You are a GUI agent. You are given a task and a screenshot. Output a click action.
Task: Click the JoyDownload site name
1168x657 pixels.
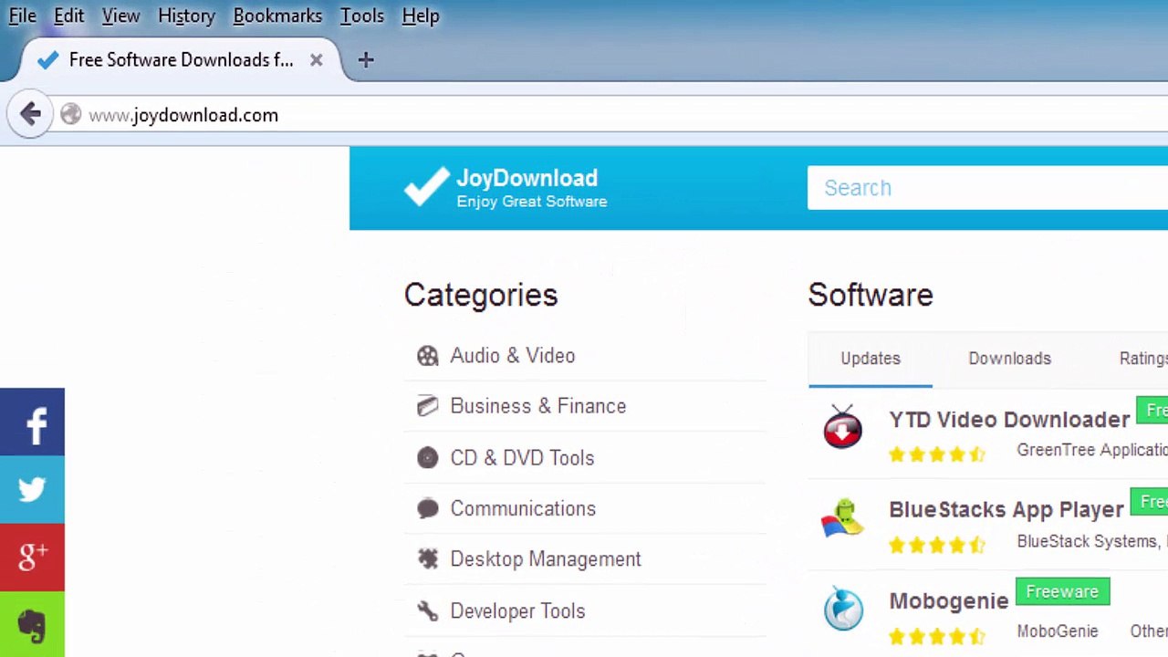coord(527,178)
